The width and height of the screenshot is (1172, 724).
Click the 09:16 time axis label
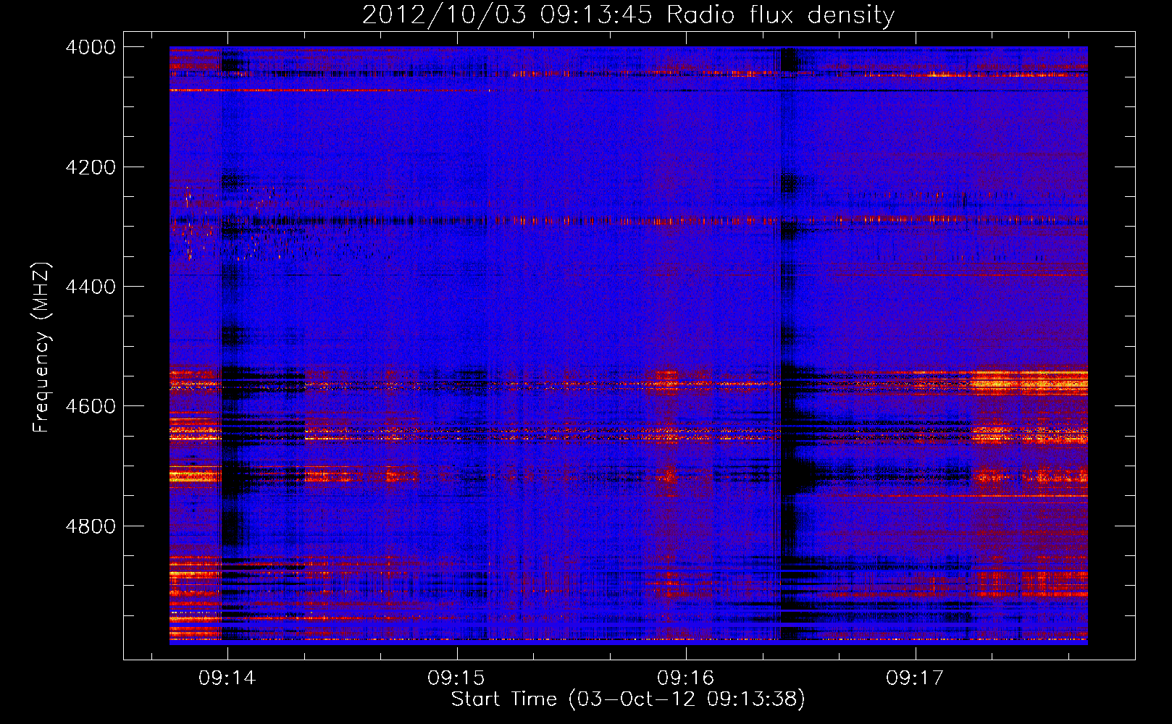tap(685, 678)
